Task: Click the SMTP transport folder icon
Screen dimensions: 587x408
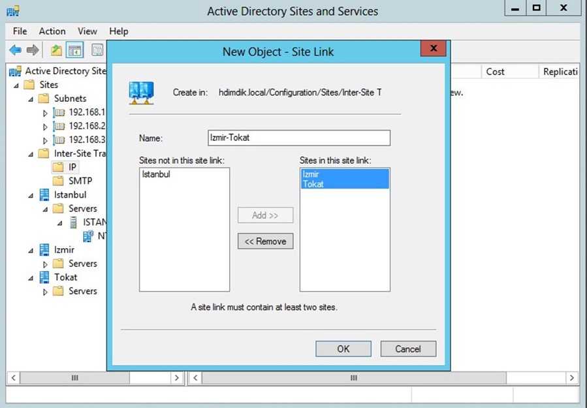Action: pyautogui.click(x=58, y=181)
